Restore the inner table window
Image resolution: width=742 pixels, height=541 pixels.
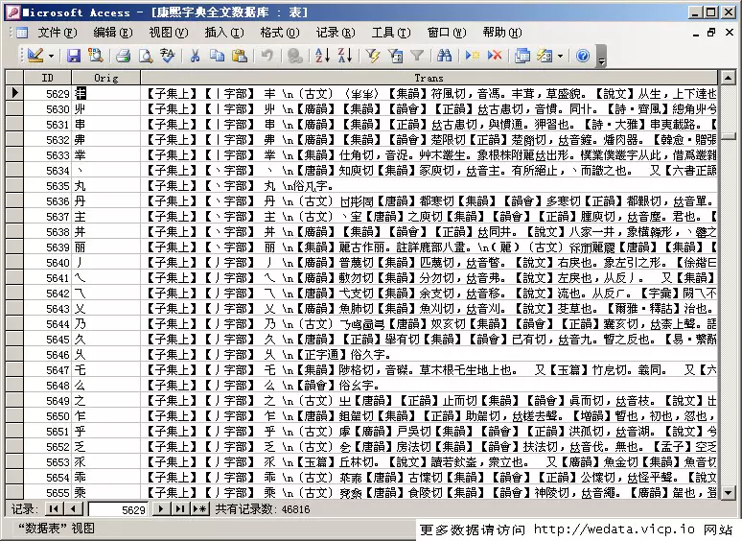click(711, 33)
